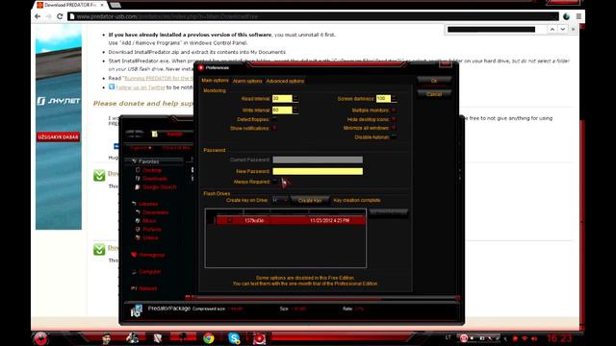The height and width of the screenshot is (346, 616).
Task: Click the Desktop icon in Favorites
Action: 138,170
